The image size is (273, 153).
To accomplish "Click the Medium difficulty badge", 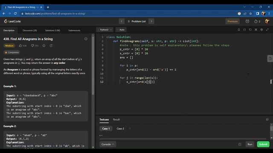I will (x=9, y=45).
